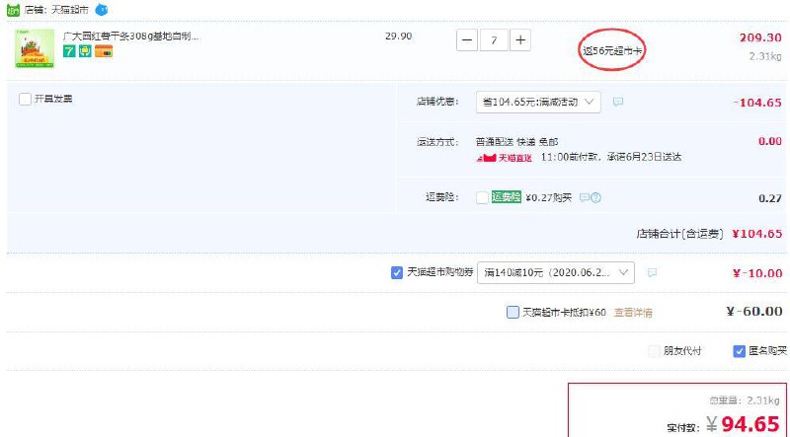Enable the 开具发票 invoice checkbox
The height and width of the screenshot is (437, 790).
(25, 99)
